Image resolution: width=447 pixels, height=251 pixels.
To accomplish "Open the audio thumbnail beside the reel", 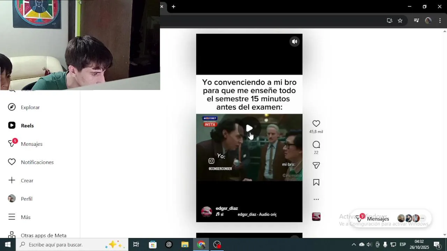I will click(316, 216).
